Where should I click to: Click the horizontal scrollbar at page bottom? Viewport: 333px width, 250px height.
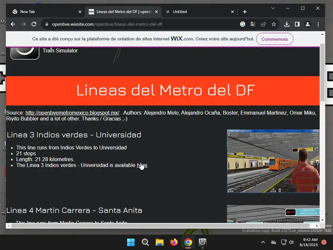coord(161,226)
